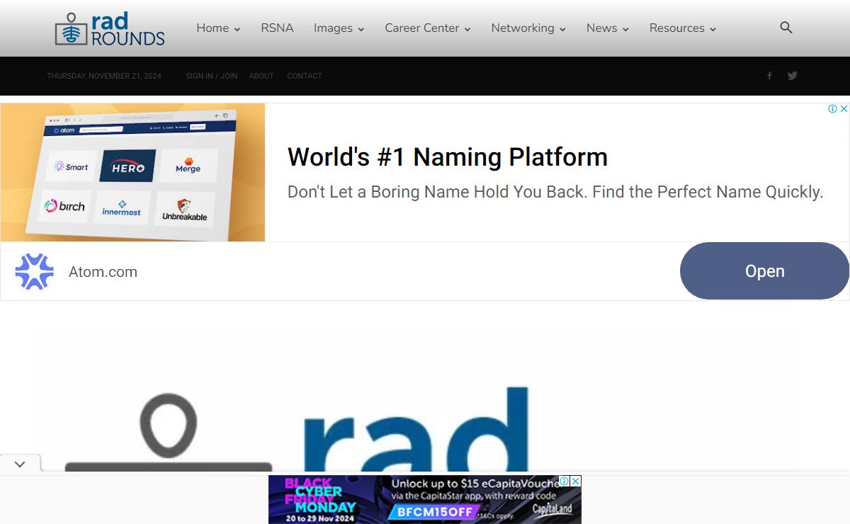Click the radRounds logo in header
Viewport: 850px width, 524px height.
110,28
